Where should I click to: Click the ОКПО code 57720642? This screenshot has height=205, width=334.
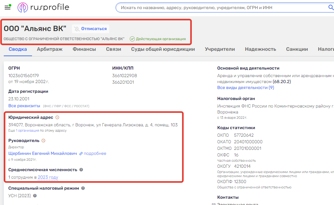(244, 135)
